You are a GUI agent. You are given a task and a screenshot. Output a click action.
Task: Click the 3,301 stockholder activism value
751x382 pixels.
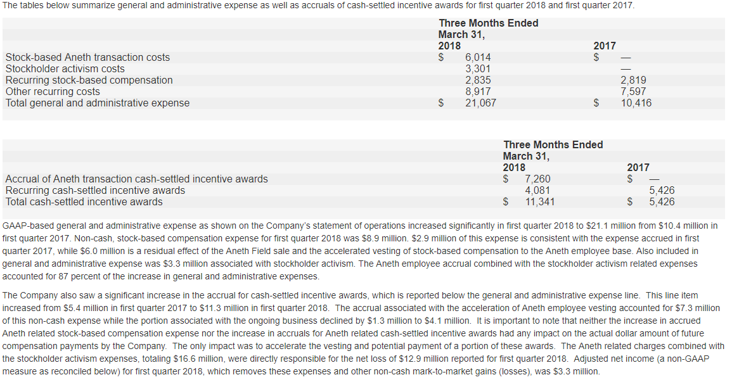[x=478, y=69]
